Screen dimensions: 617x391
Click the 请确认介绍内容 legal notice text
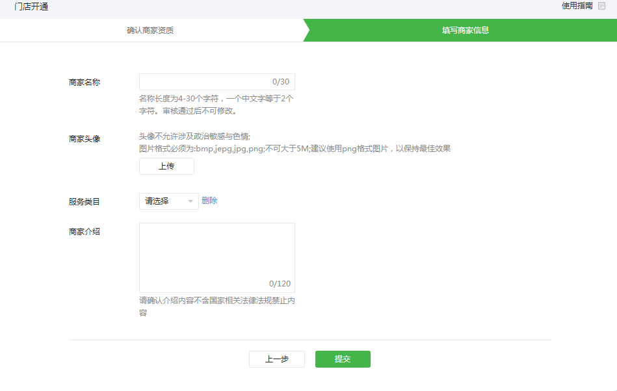coord(217,307)
